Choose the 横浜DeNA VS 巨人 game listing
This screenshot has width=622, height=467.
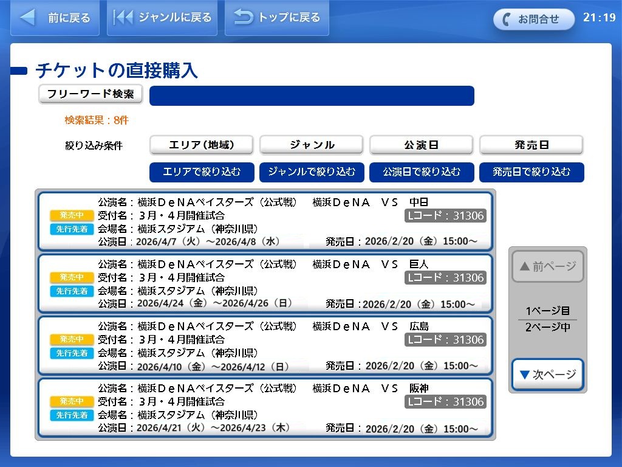click(x=265, y=283)
